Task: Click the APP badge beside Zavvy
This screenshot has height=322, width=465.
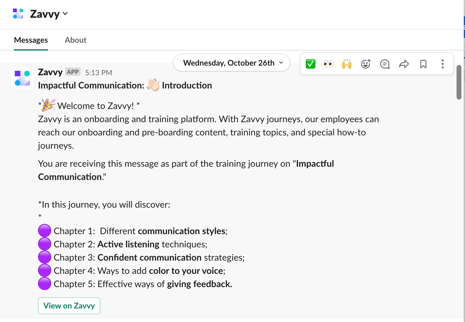Action: 73,72
